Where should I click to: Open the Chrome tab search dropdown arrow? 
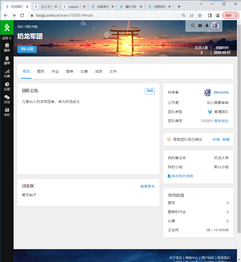click(200, 4)
